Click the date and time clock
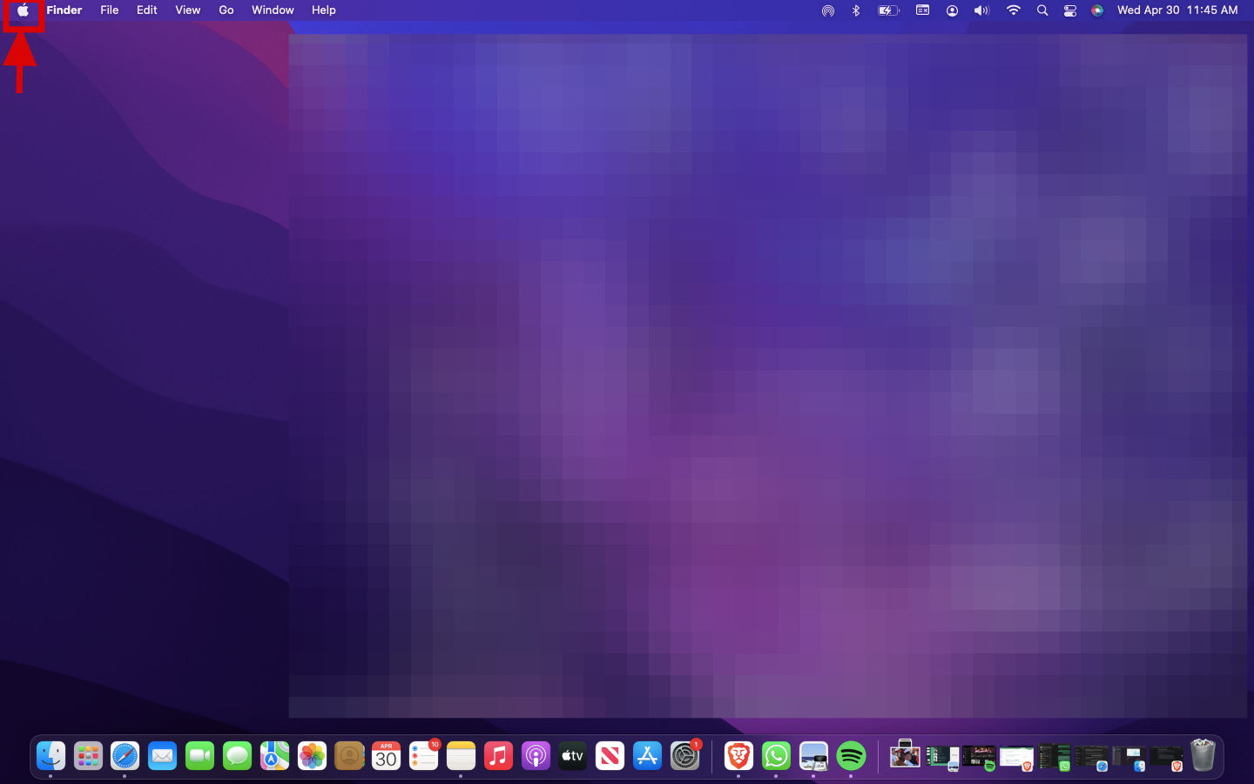 [x=1177, y=10]
